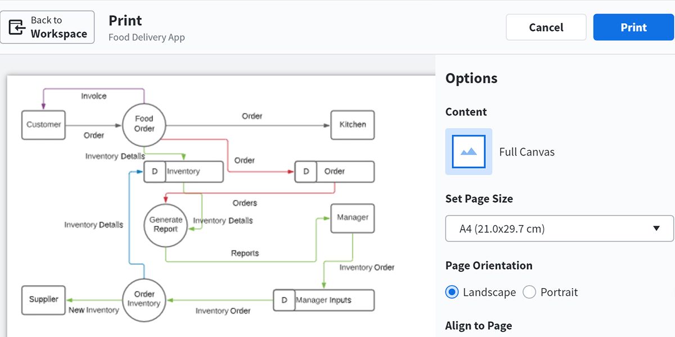Click the Manager Inputs data store shape
The height and width of the screenshot is (337, 675).
click(x=323, y=300)
